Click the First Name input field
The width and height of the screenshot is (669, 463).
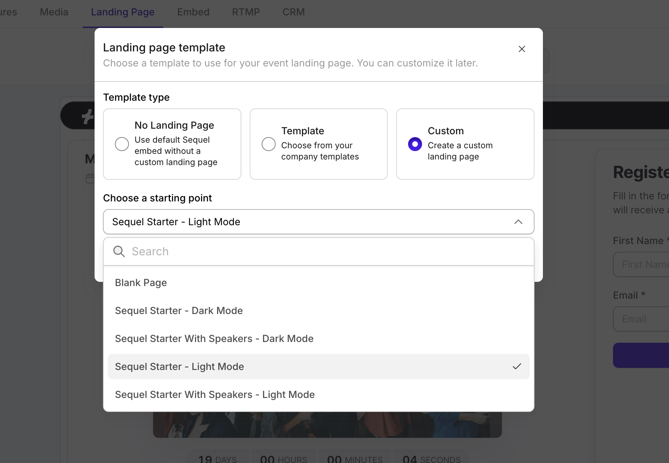tap(641, 264)
